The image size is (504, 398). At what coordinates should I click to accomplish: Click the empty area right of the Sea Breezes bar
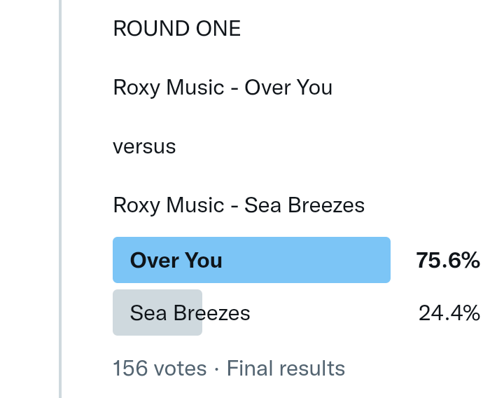(x=308, y=313)
